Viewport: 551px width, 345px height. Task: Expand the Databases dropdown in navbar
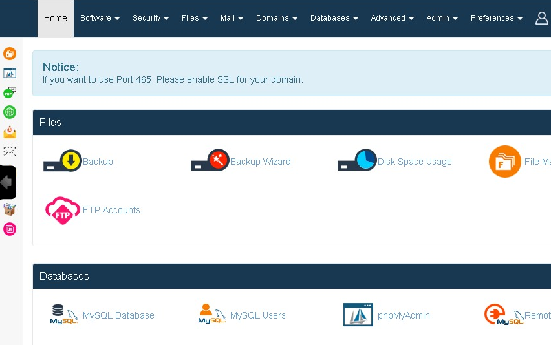coord(334,18)
